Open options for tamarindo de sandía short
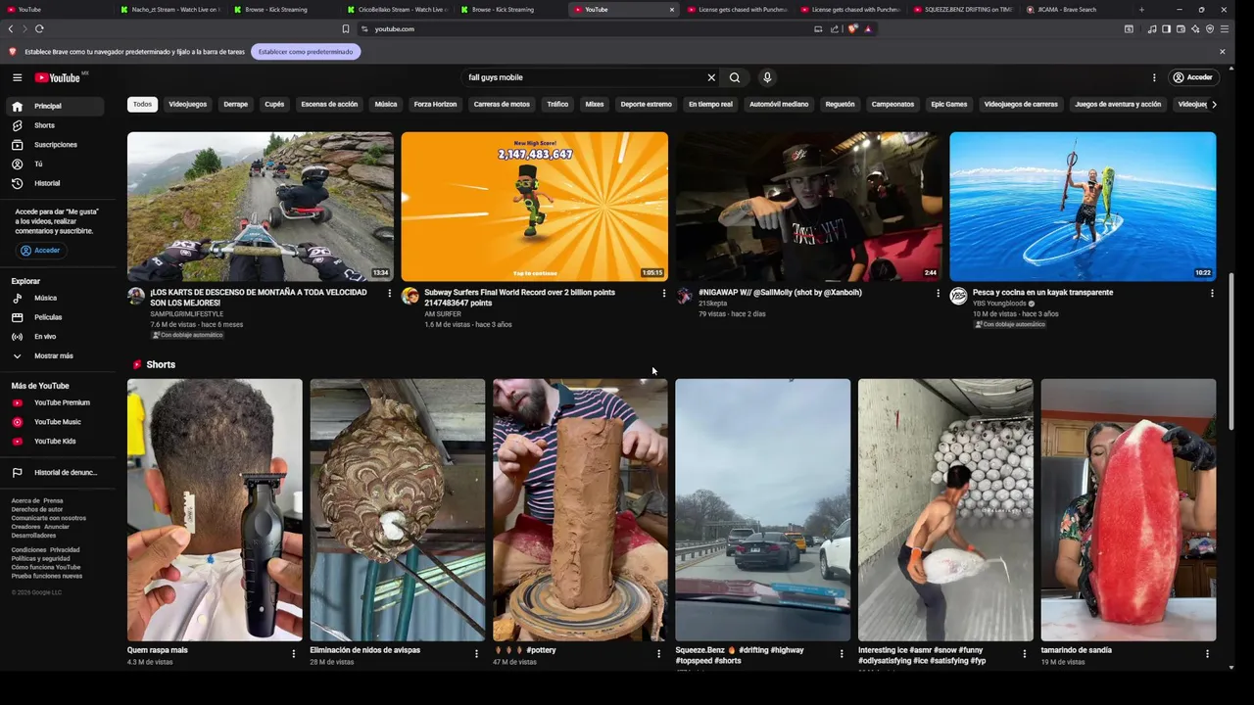This screenshot has height=705, width=1254. tap(1207, 653)
